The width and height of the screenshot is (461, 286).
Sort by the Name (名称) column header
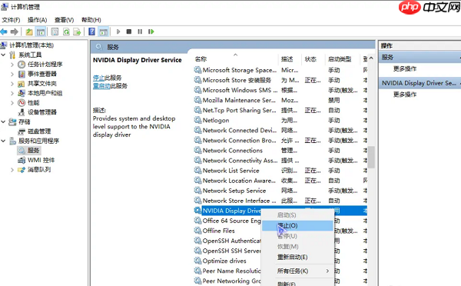click(x=235, y=59)
